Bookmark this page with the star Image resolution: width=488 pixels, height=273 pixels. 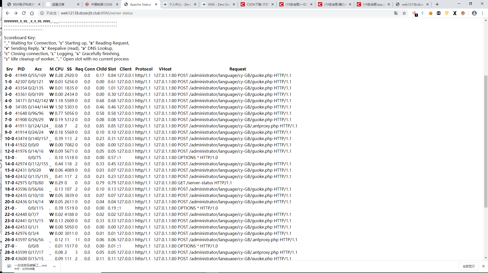click(404, 13)
